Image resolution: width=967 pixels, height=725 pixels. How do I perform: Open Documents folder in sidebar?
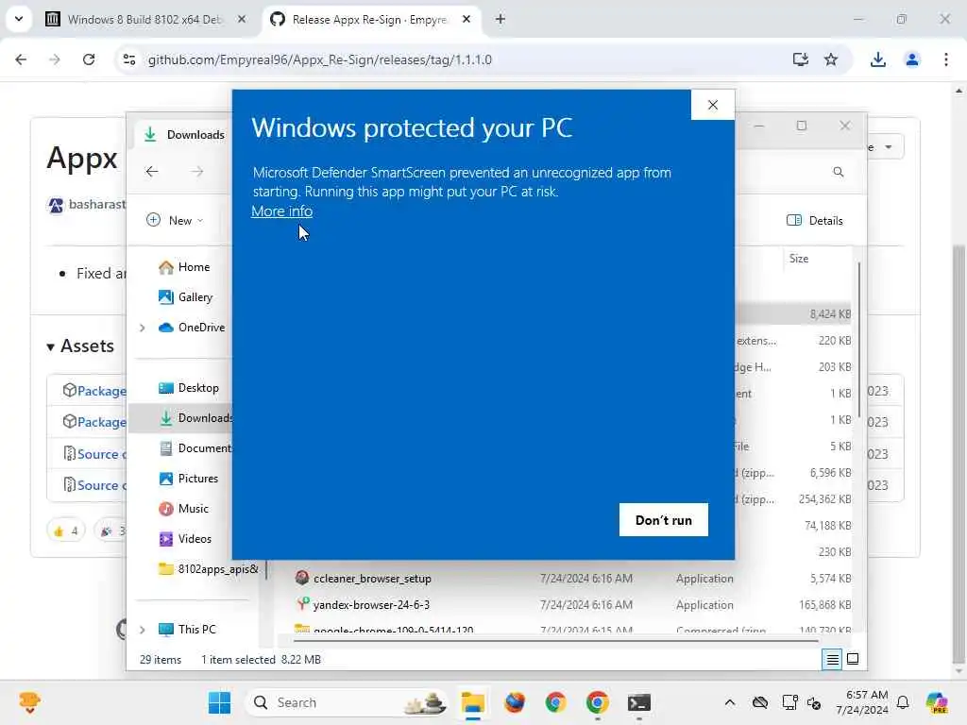pos(195,448)
